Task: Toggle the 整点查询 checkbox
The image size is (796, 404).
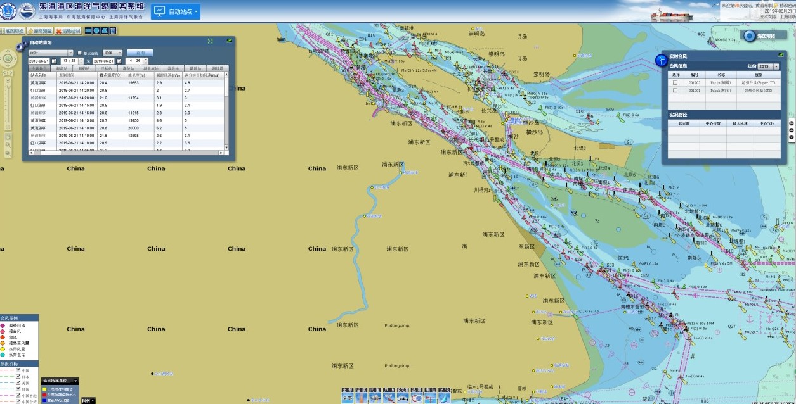Action: tap(79, 53)
